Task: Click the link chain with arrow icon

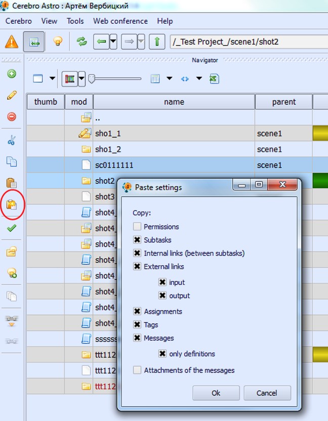Action: pos(12,321)
